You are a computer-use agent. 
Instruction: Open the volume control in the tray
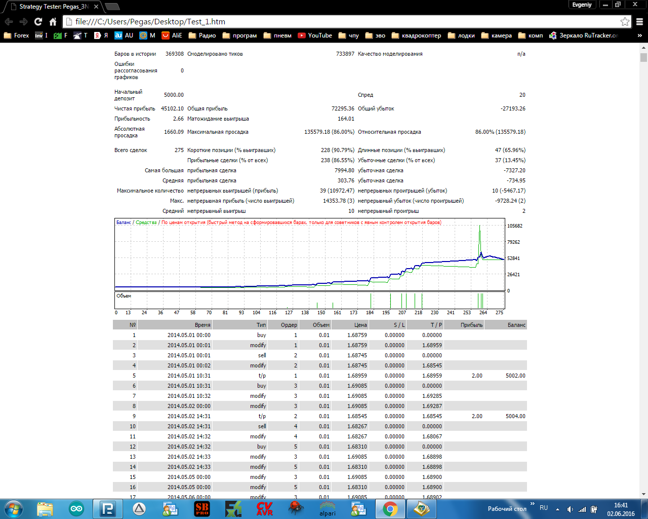(x=570, y=509)
